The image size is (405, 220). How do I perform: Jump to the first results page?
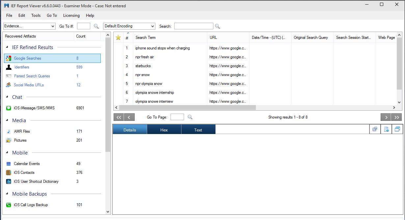coord(119,117)
